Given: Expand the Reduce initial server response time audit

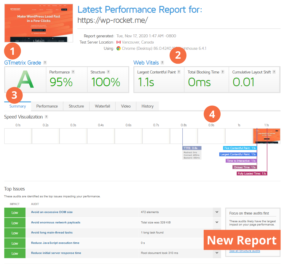Looking at the screenshot, I should click(x=217, y=253).
